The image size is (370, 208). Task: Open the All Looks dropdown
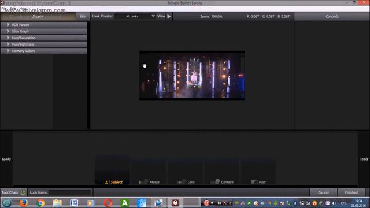coord(135,16)
